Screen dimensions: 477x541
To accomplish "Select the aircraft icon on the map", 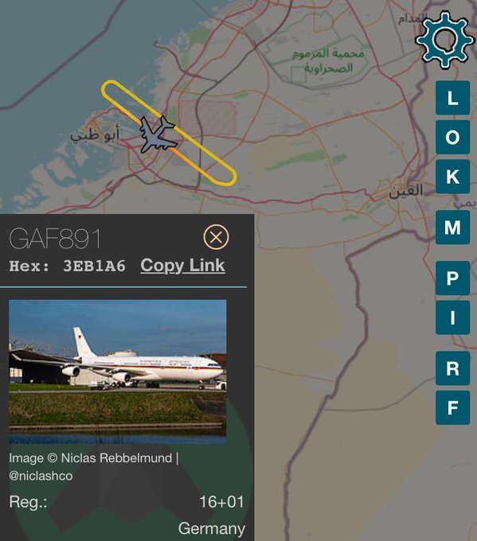I will click(158, 135).
